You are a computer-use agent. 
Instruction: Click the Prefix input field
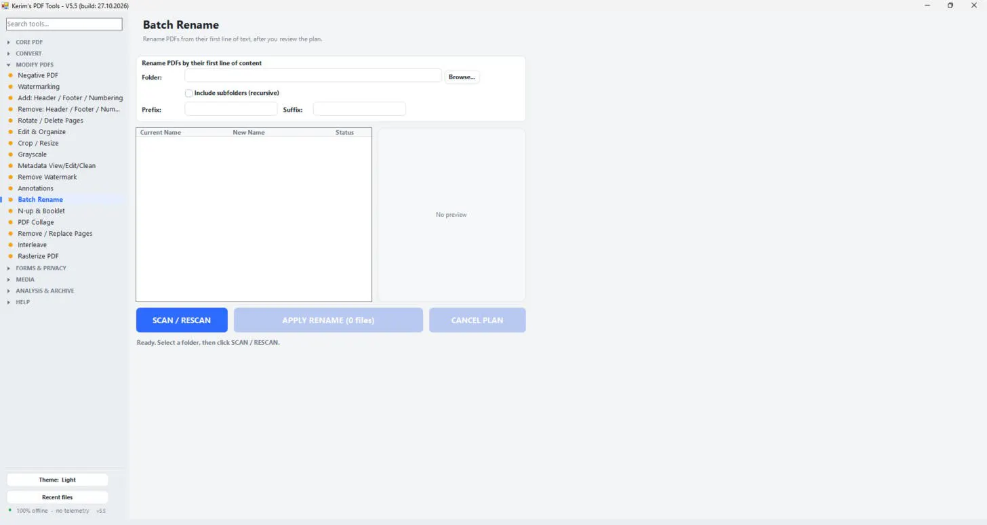tap(231, 109)
